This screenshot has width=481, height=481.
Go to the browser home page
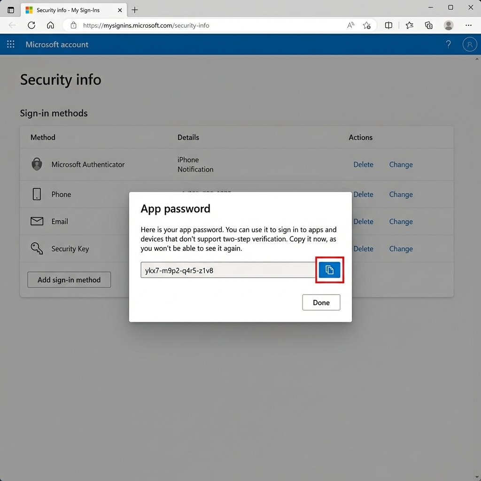[50, 25]
